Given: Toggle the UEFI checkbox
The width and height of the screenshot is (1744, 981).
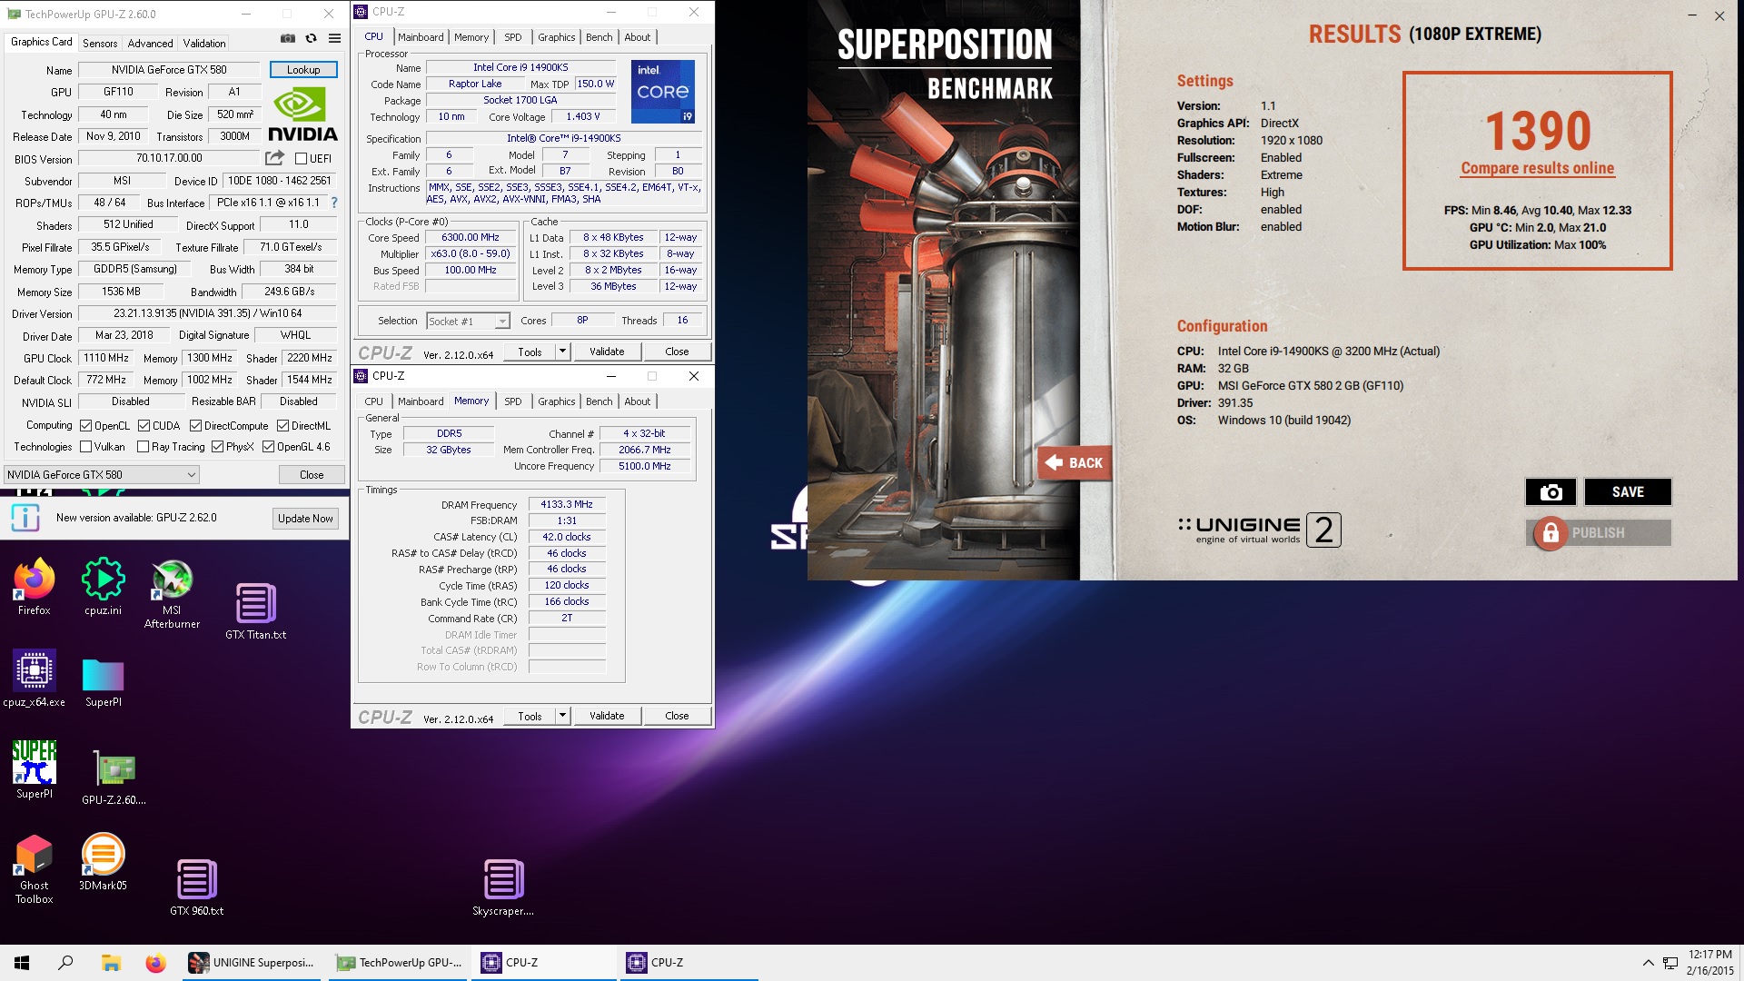Looking at the screenshot, I should tap(301, 159).
